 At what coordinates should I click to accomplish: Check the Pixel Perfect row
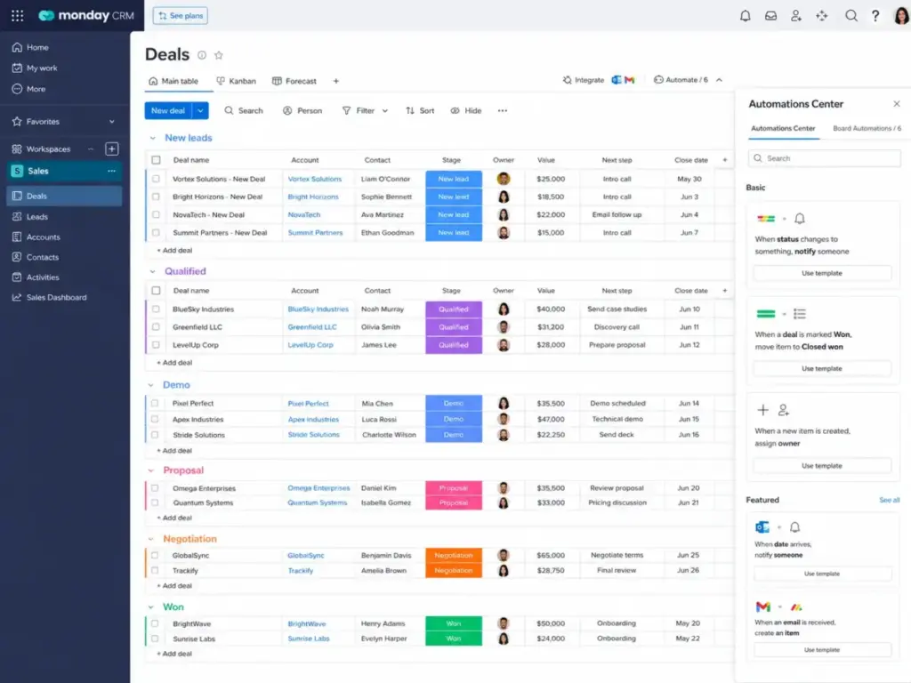tap(155, 403)
